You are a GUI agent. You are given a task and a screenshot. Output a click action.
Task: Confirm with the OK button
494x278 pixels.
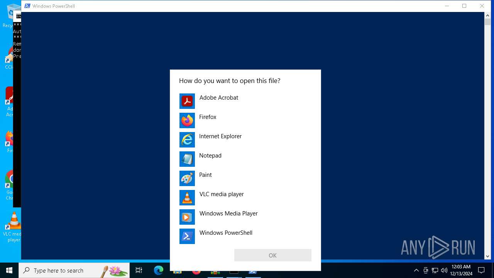pyautogui.click(x=273, y=255)
